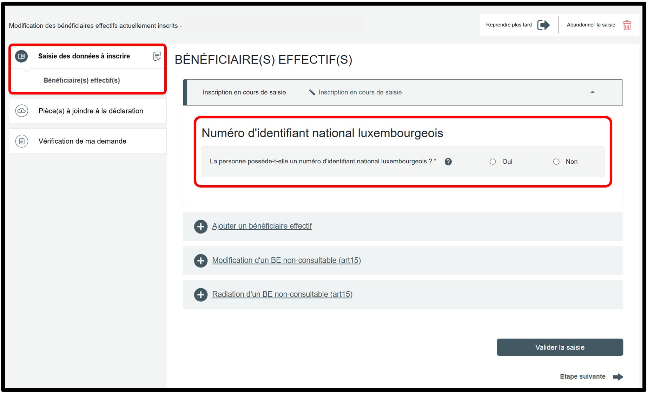Click the question mark help icon

tap(448, 162)
